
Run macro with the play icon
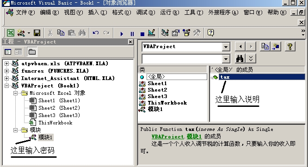coord(122,34)
